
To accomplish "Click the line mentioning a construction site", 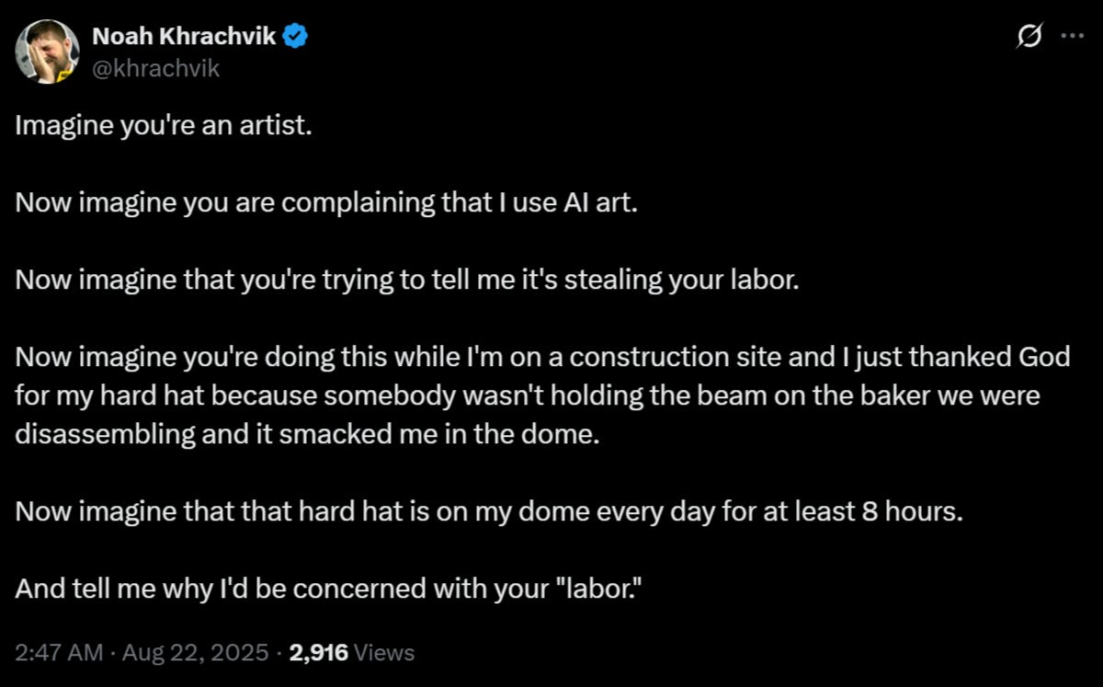I will (x=542, y=357).
